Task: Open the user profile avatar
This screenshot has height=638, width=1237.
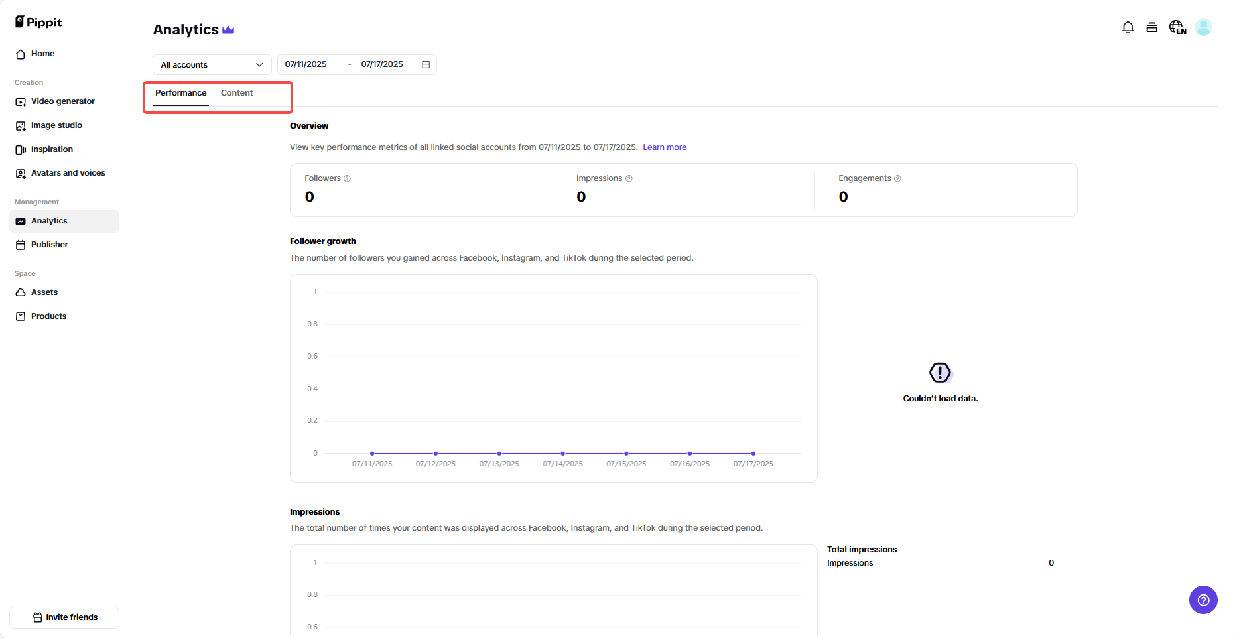Action: click(x=1203, y=27)
